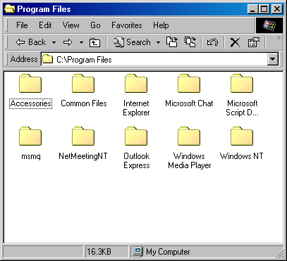The image size is (287, 261).
Task: Click the Back button
Action: tap(30, 42)
